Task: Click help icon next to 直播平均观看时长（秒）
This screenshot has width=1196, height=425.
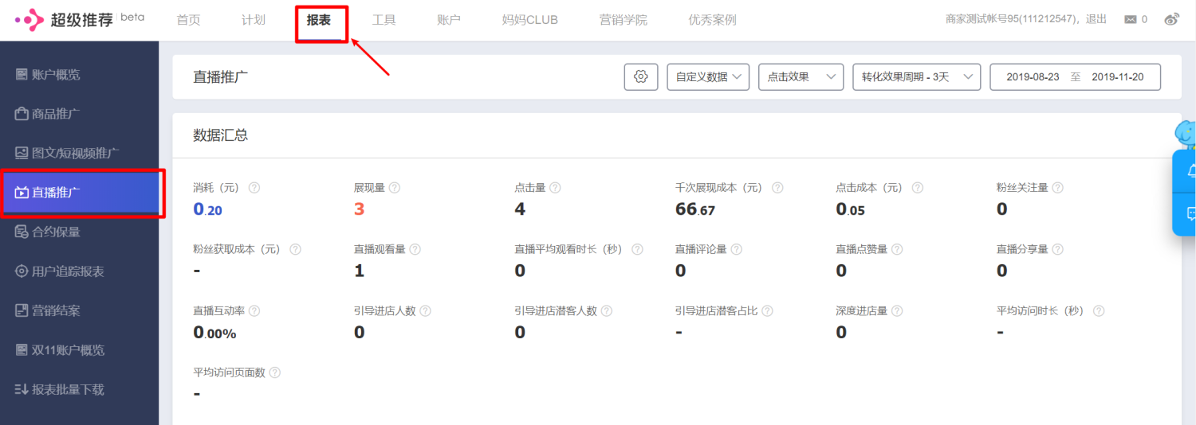Action: [x=637, y=249]
